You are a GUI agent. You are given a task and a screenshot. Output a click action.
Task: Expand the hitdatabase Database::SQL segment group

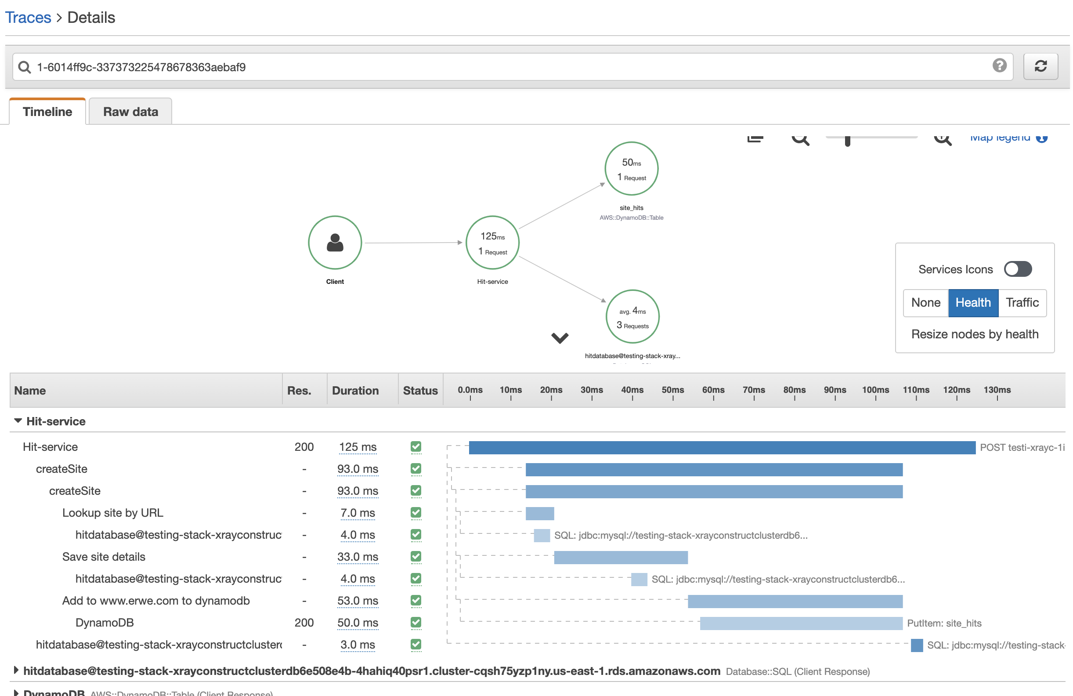16,670
